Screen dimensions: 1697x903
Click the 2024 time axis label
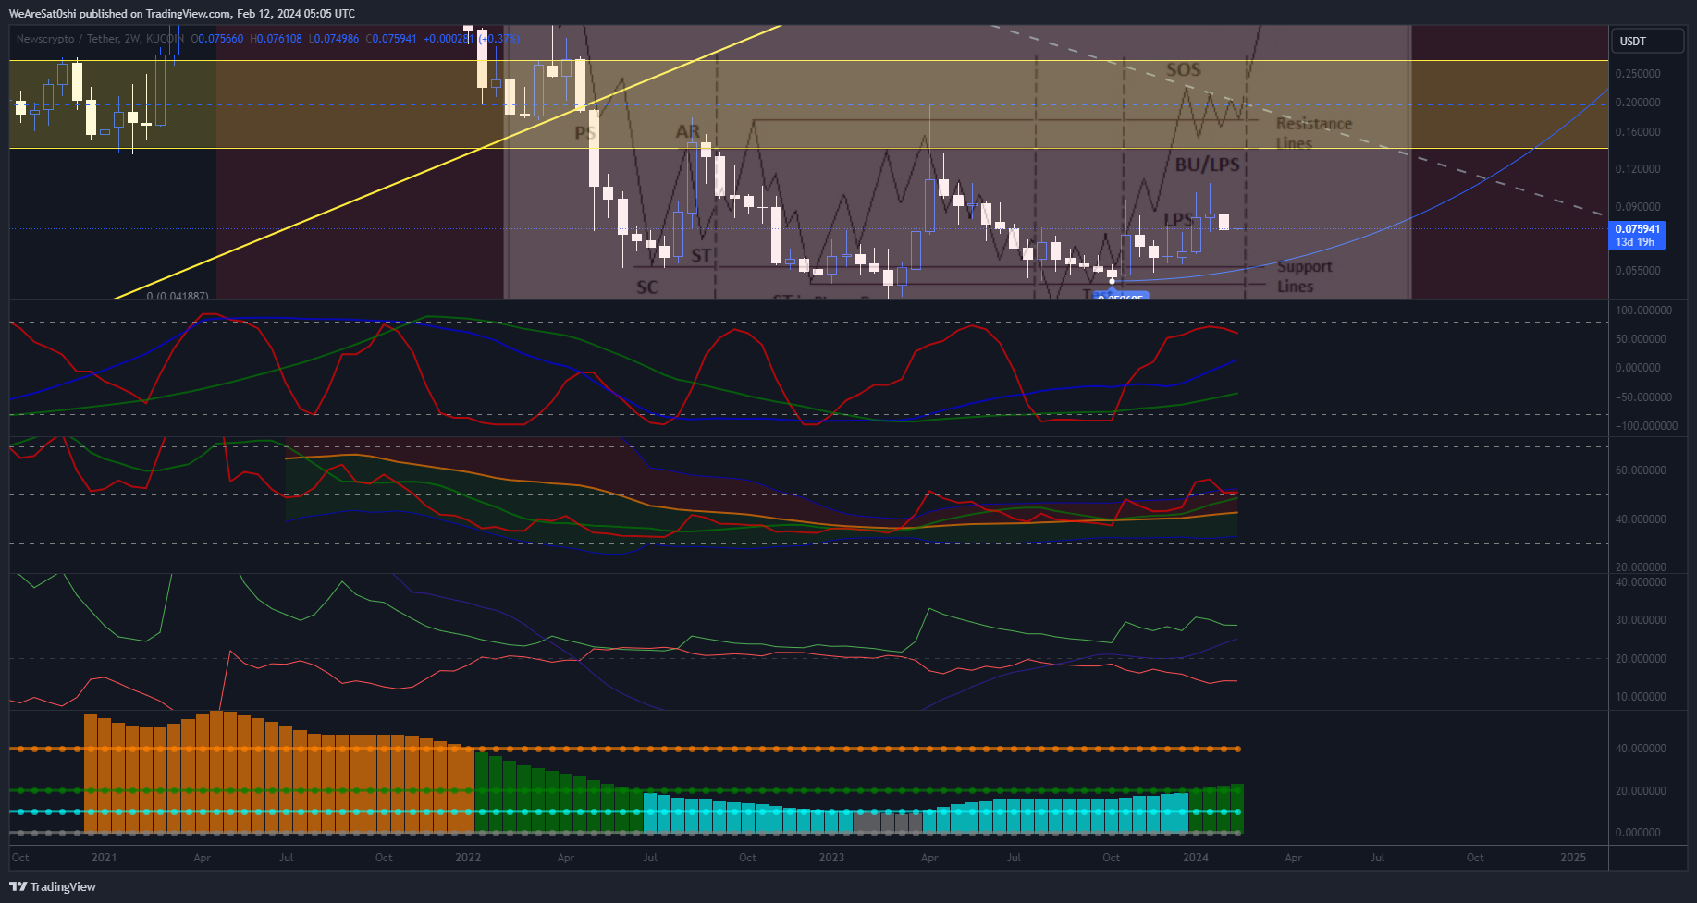[x=1196, y=858]
